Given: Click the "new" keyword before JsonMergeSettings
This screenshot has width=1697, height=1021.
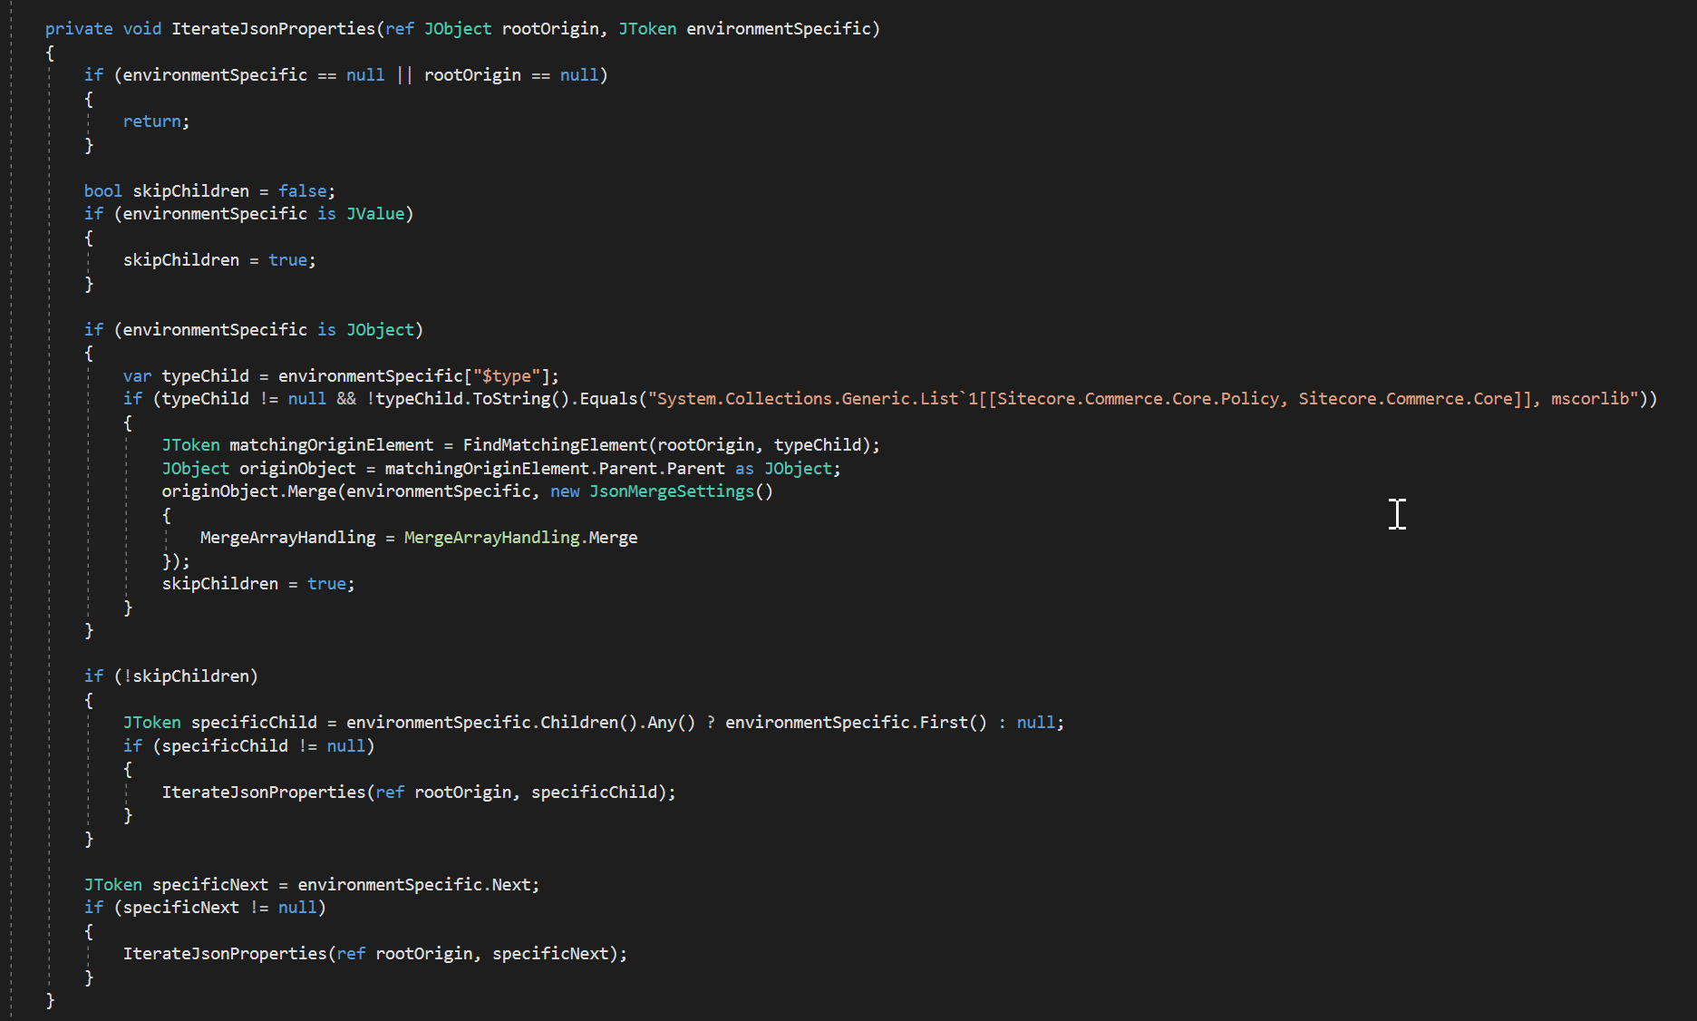Looking at the screenshot, I should 565,491.
